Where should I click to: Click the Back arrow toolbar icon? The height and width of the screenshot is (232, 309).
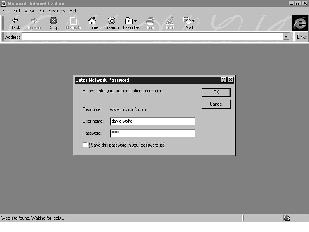pyautogui.click(x=15, y=20)
